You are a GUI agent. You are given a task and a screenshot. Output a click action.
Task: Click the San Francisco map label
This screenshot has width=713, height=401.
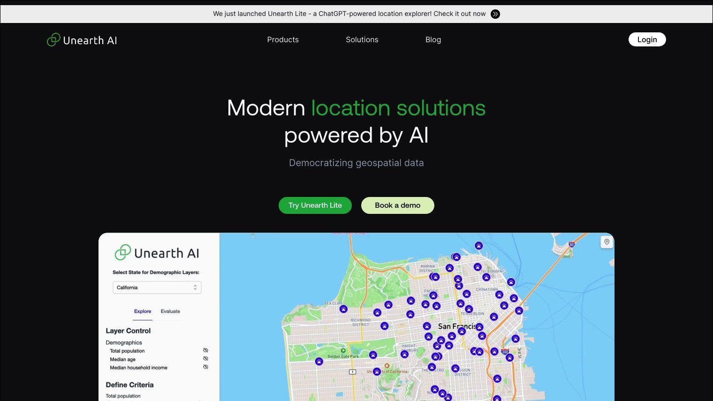coord(458,326)
